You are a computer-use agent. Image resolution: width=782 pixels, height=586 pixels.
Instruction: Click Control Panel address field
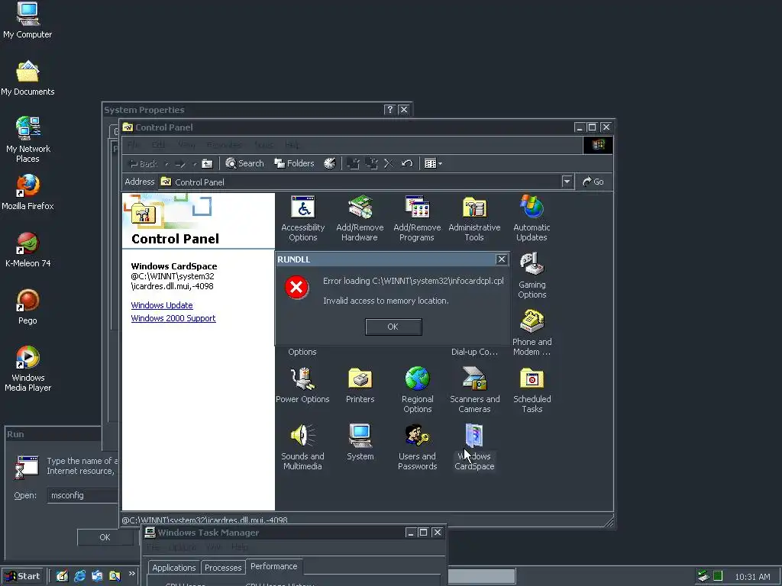(x=366, y=182)
